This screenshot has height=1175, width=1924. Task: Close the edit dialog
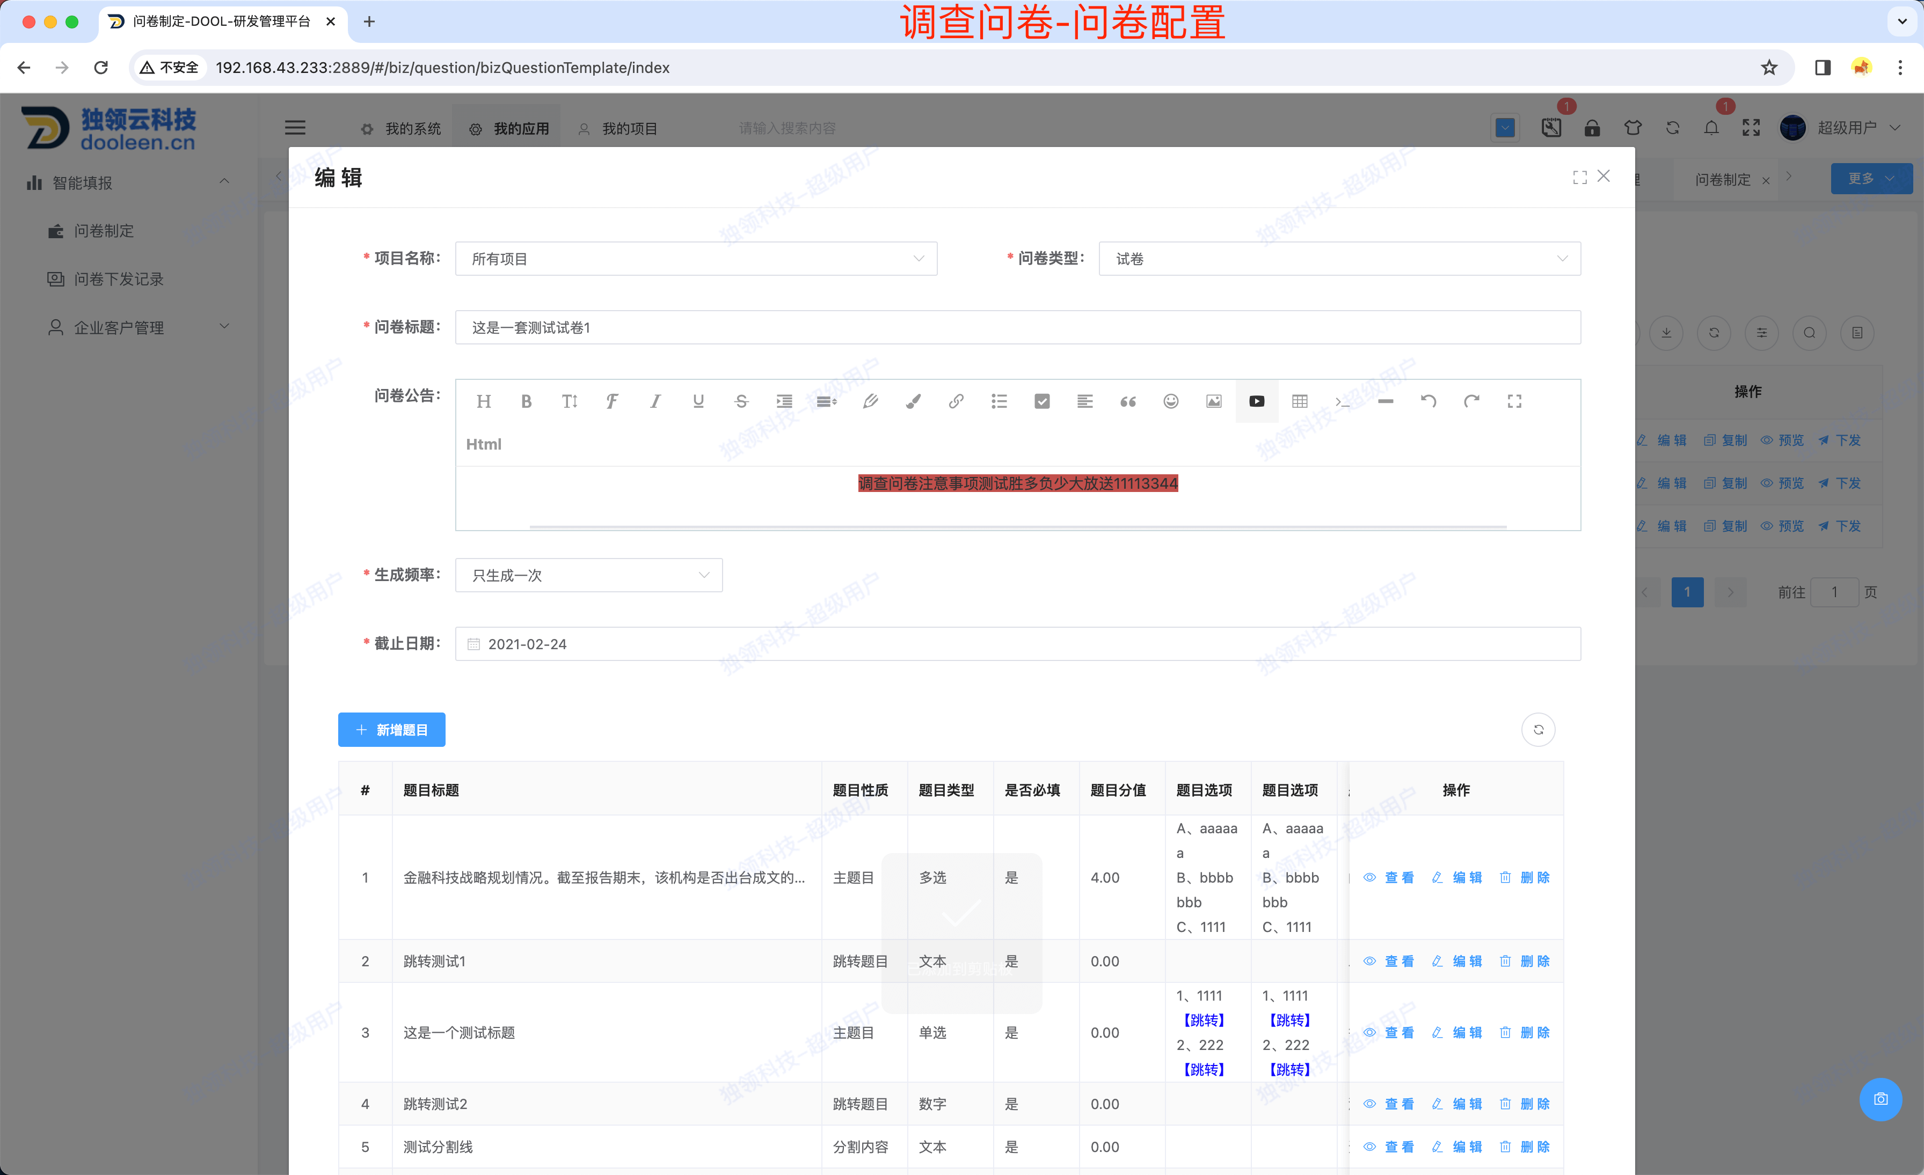1603,177
